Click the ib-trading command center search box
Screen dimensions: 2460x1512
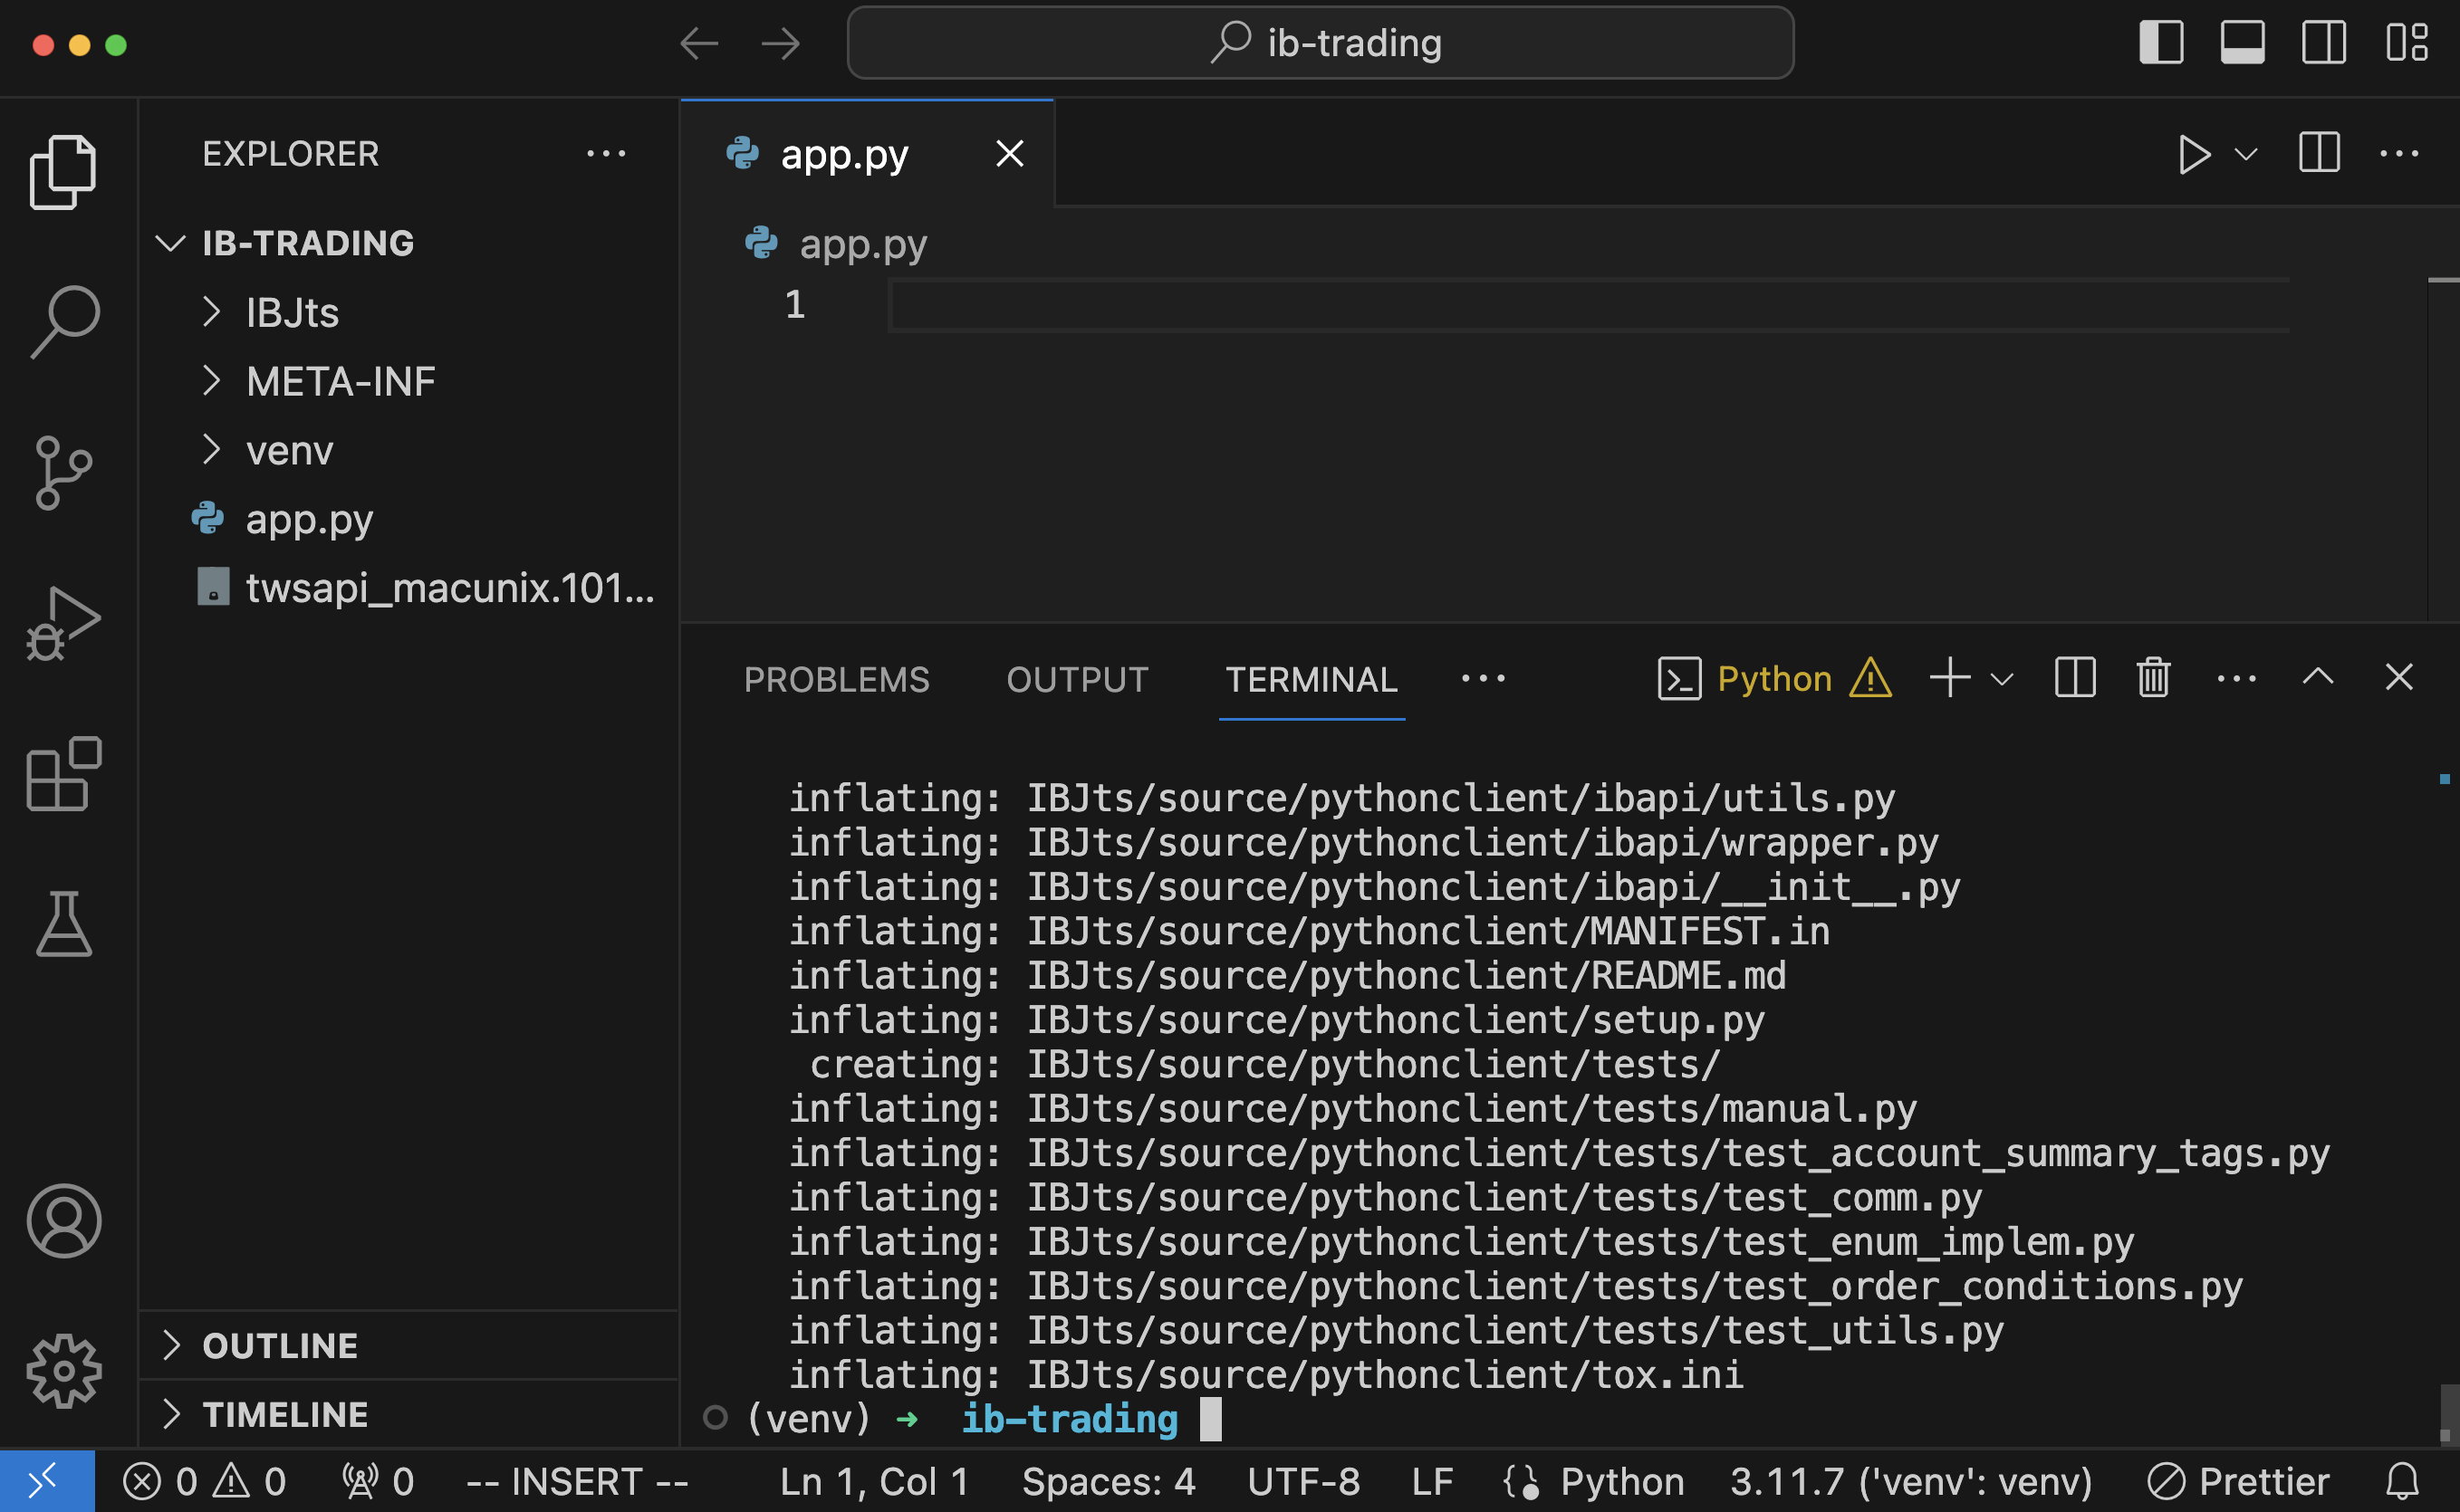[1321, 42]
